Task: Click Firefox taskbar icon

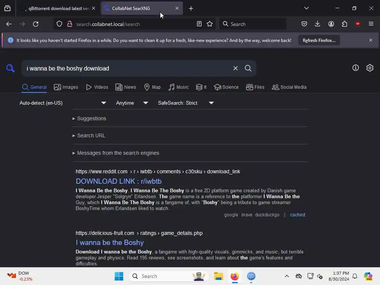Action: click(x=235, y=276)
